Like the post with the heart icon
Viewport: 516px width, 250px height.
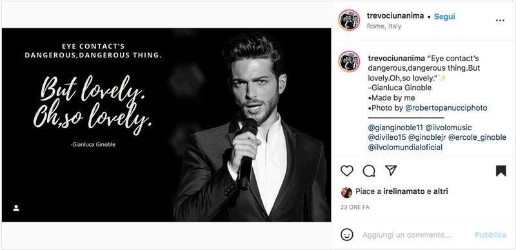346,171
